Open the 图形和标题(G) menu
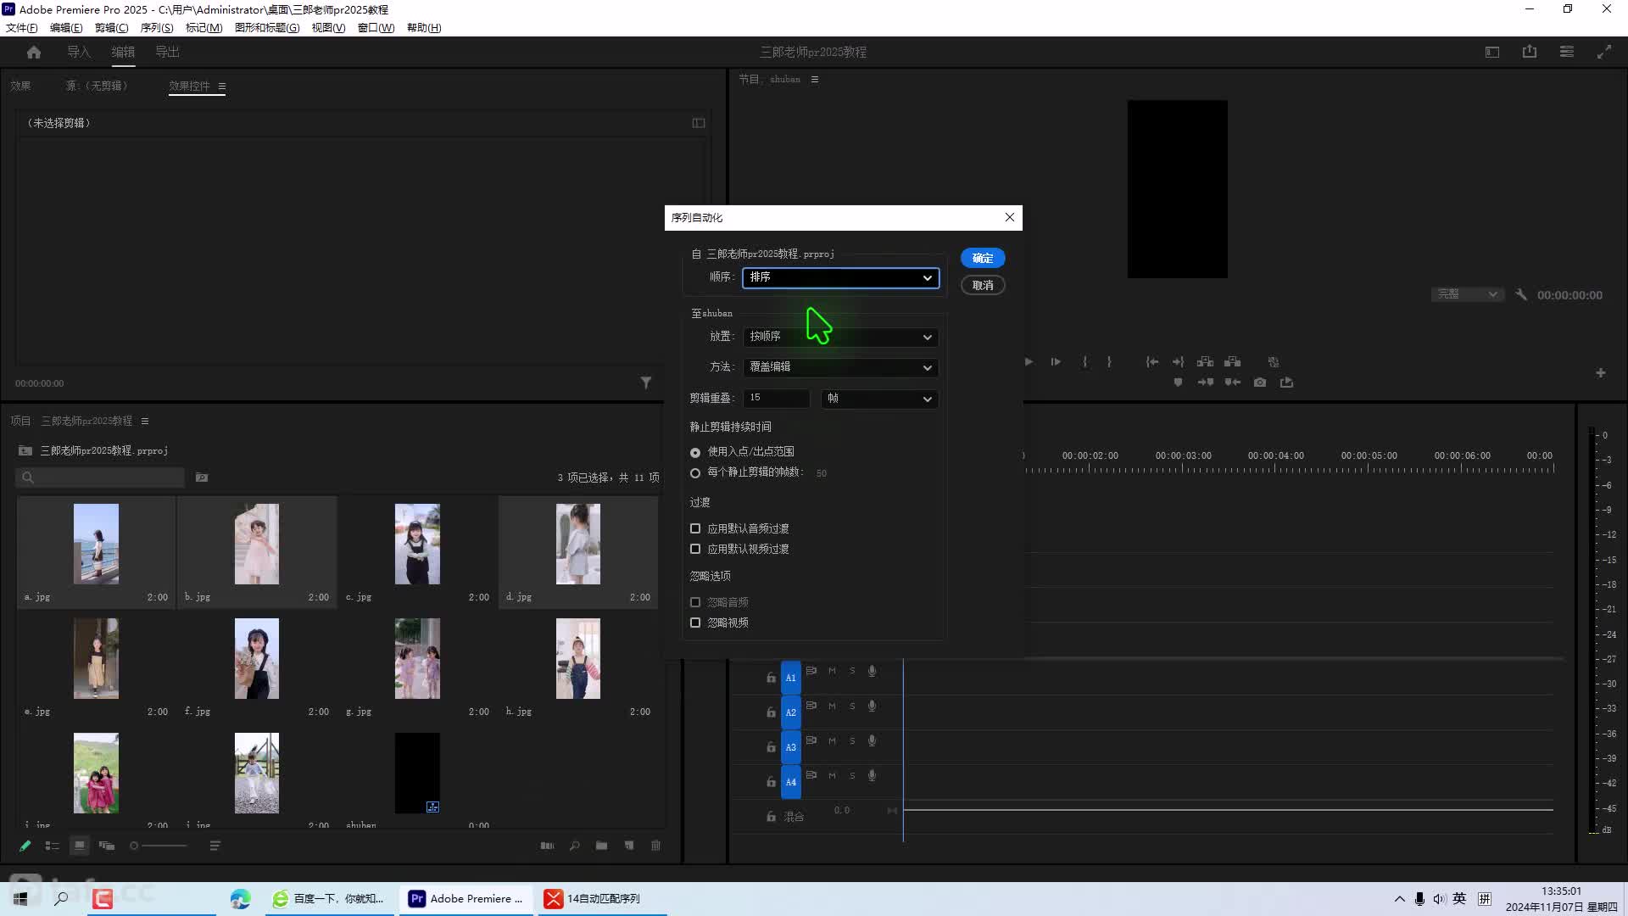 pos(267,28)
